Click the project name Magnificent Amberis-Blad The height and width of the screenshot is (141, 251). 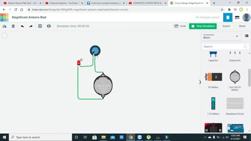coord(29,17)
